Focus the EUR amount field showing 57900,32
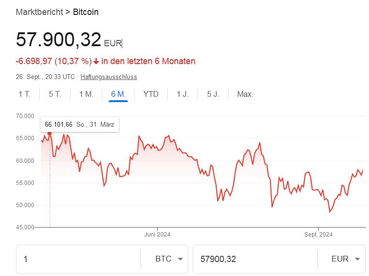This screenshot has height=276, width=369. [254, 259]
